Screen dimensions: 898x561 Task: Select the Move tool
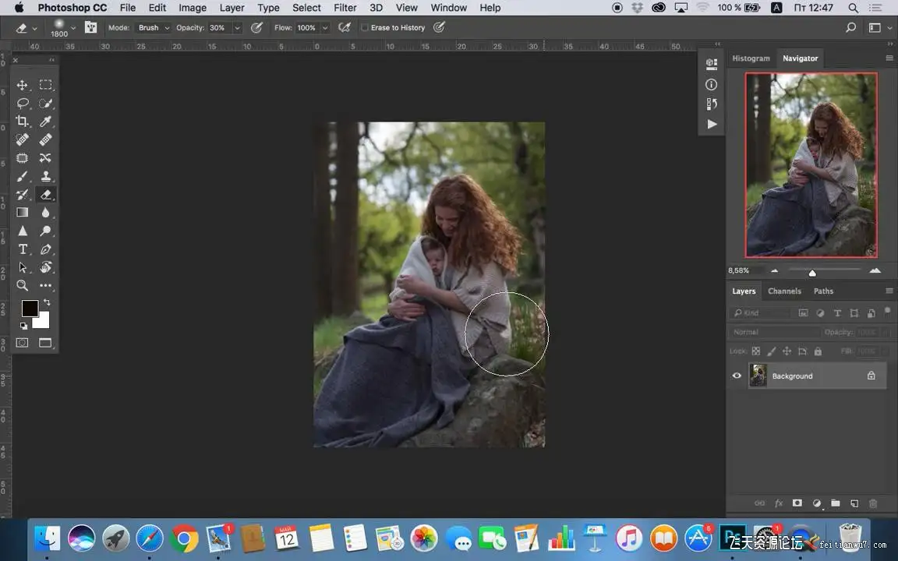tap(23, 85)
